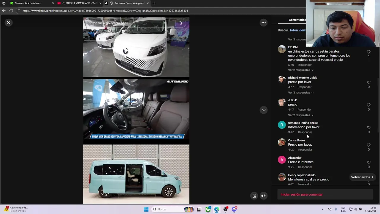Screen dimensions: 380x214
Task: Reply to fernando Patiño enciso's comment
Action: [305, 132]
